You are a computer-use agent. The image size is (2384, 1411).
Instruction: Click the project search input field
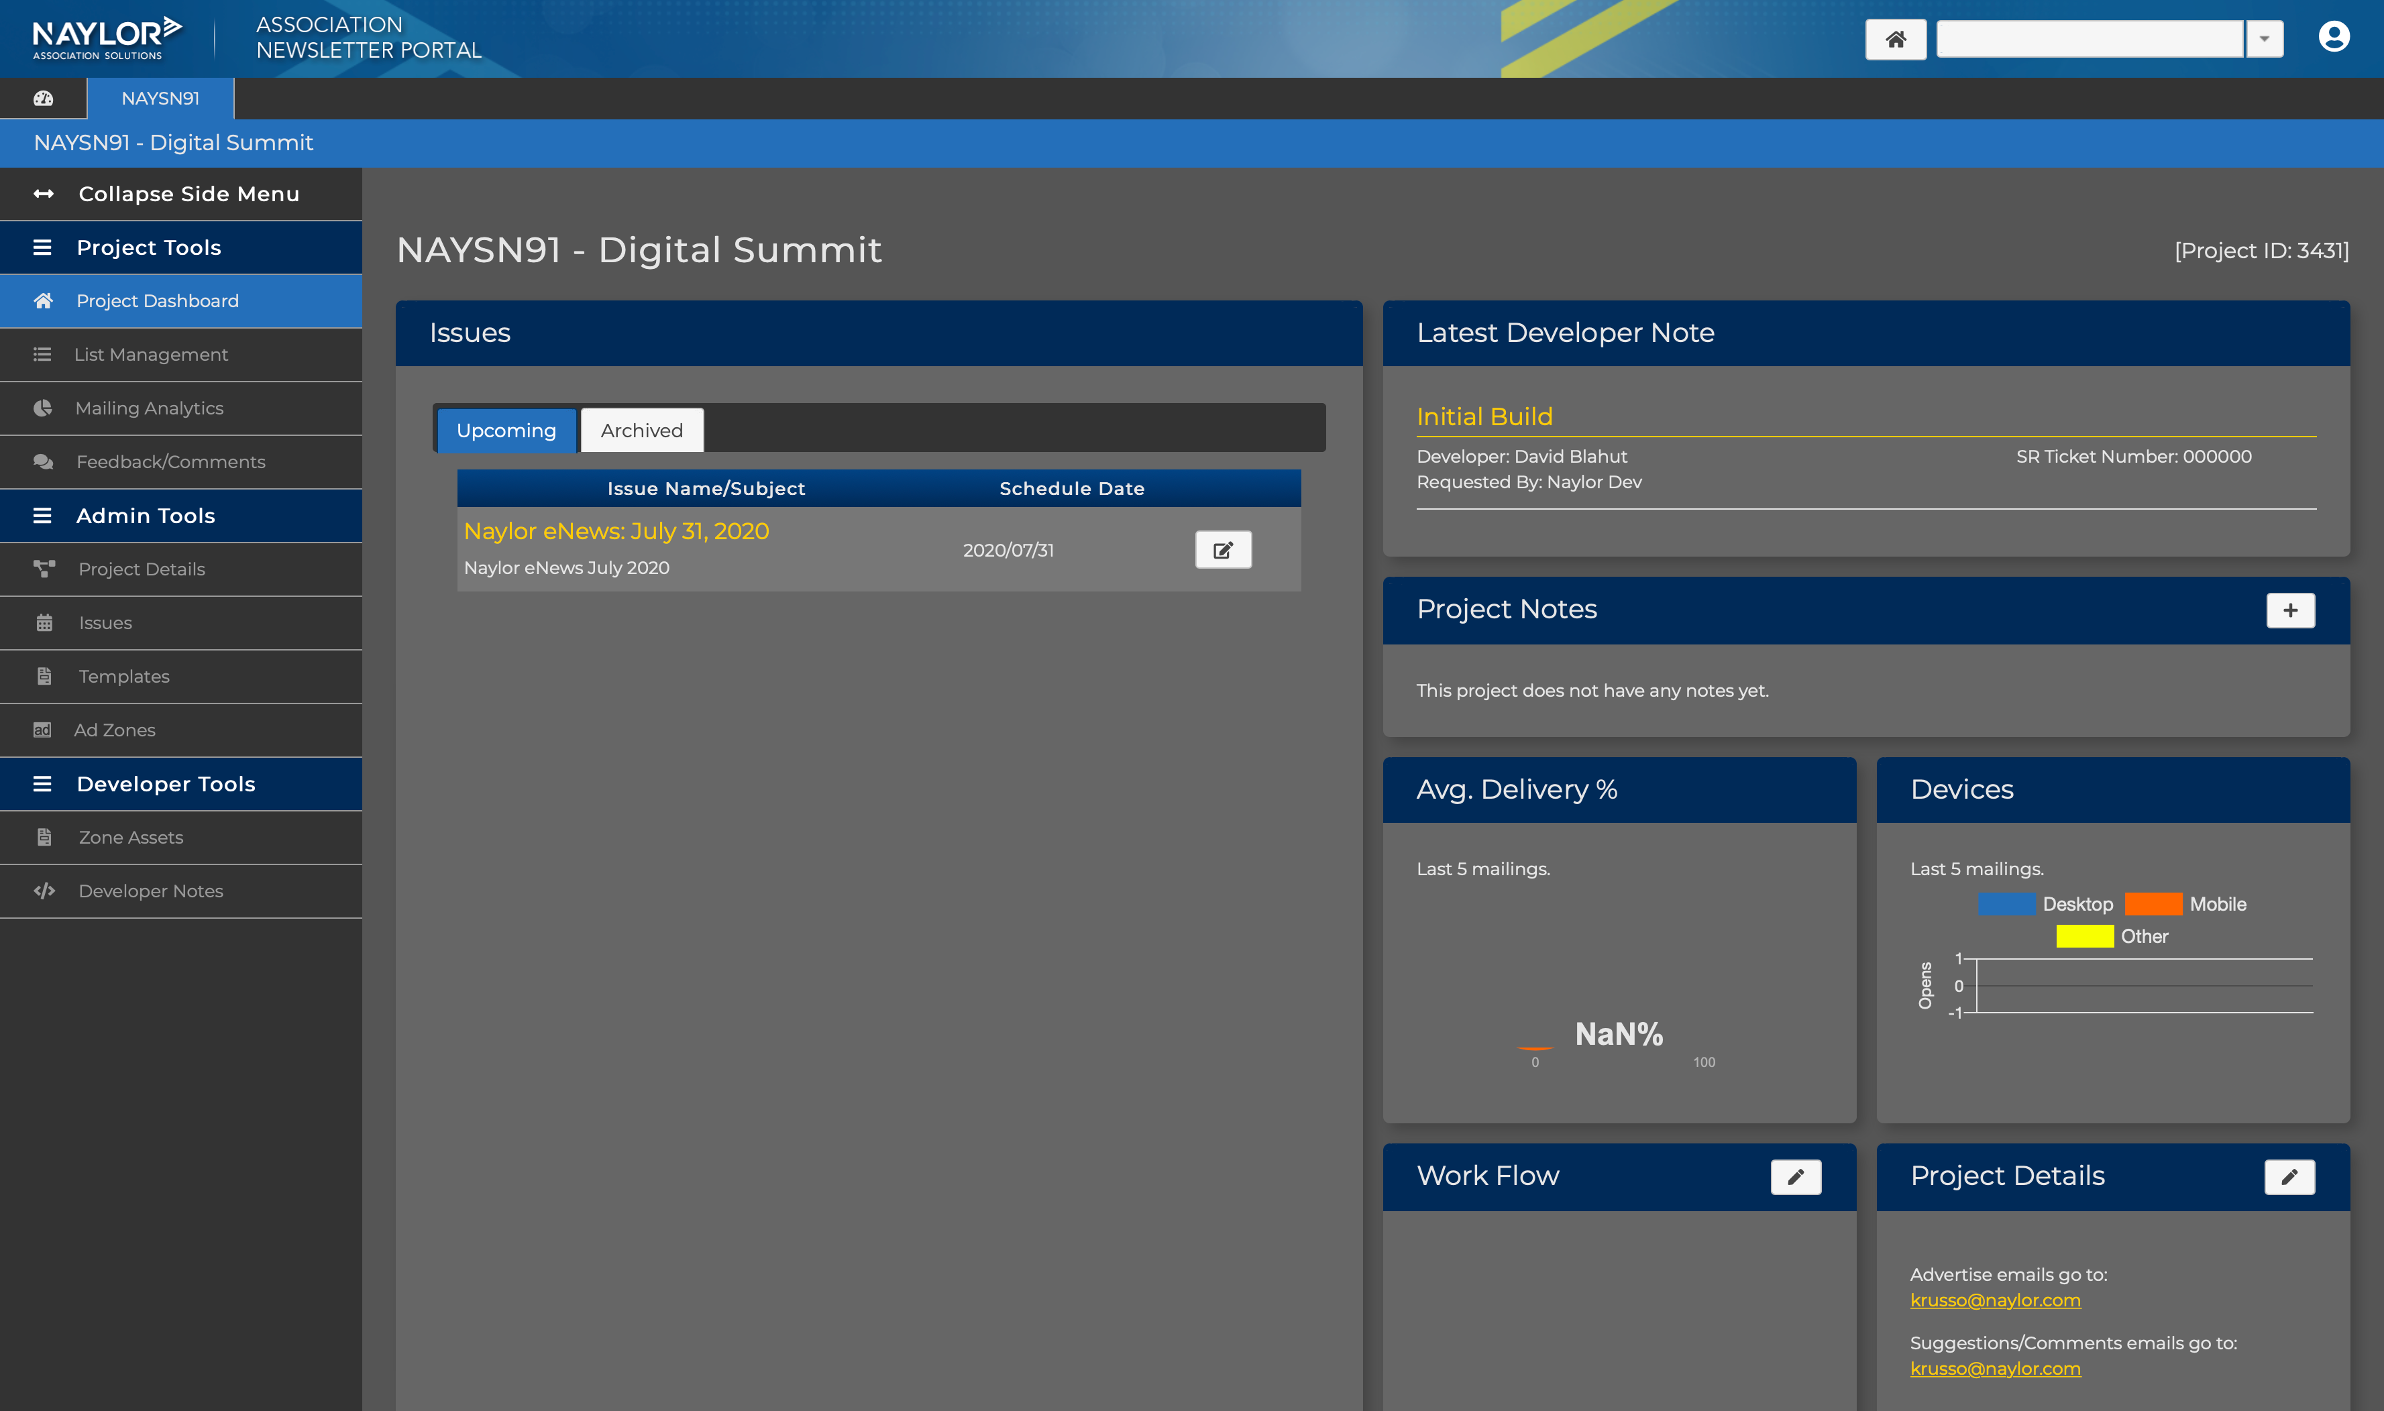pyautogui.click(x=2090, y=39)
